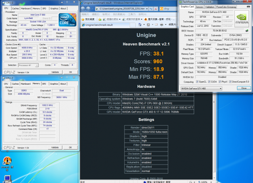Click the Scores value 960
Screen dimensions: 253x183
[x=158, y=61]
